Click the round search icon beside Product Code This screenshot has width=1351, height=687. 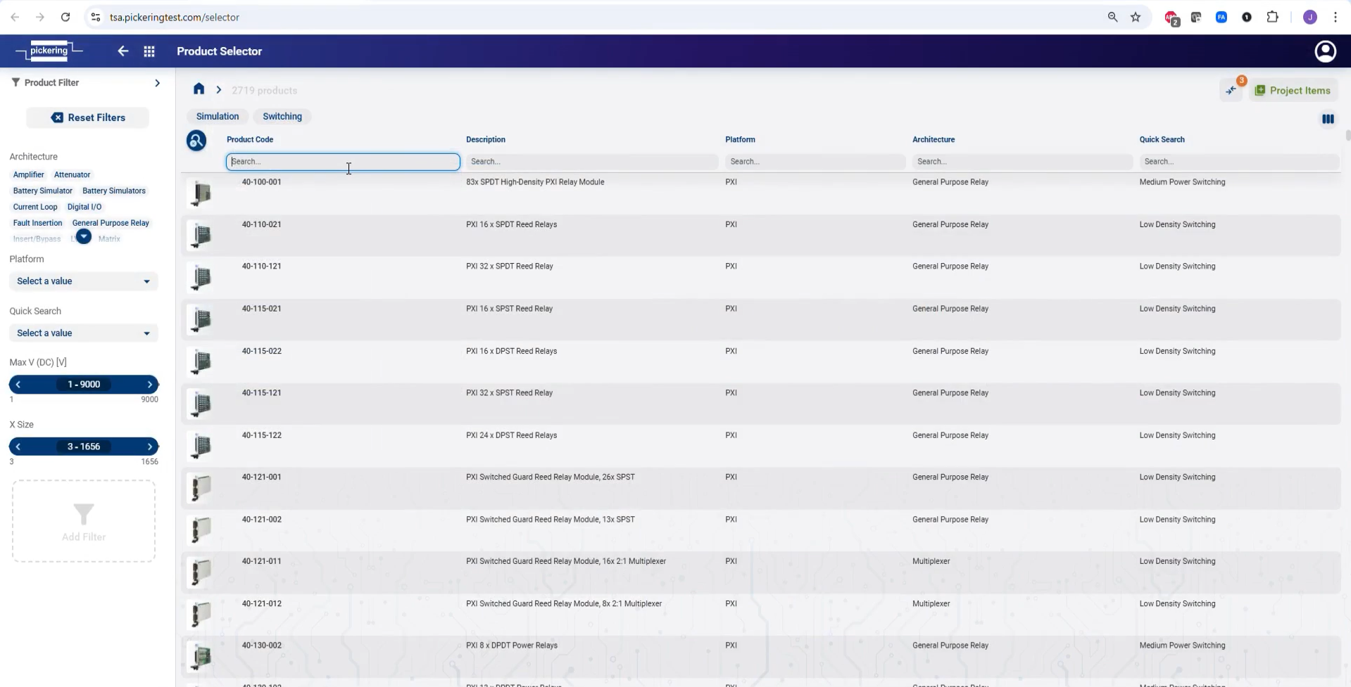pyautogui.click(x=196, y=141)
